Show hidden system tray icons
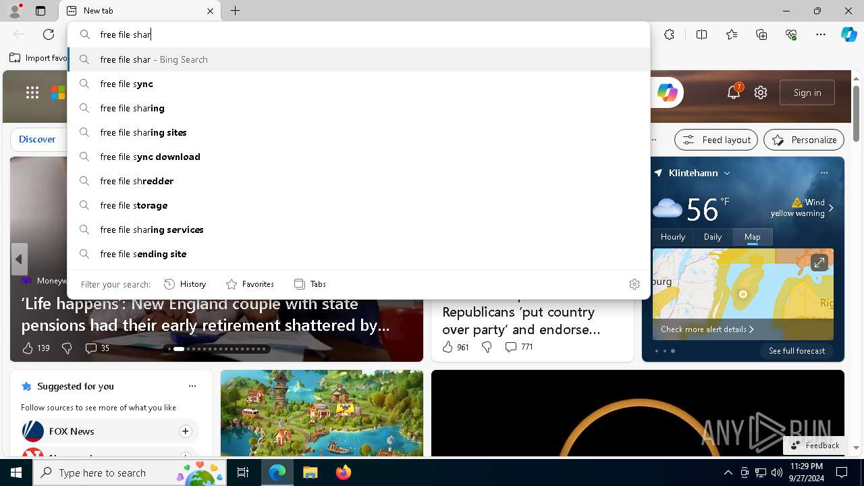The height and width of the screenshot is (486, 864). [x=728, y=473]
